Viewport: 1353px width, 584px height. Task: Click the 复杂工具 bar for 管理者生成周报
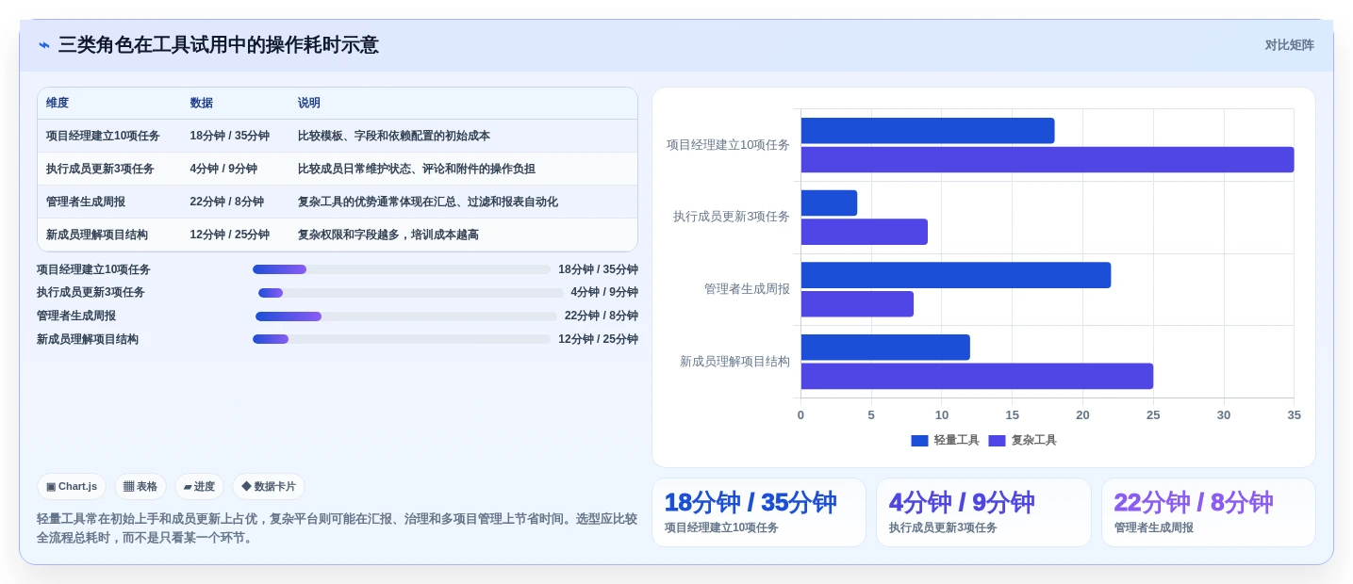click(x=858, y=304)
